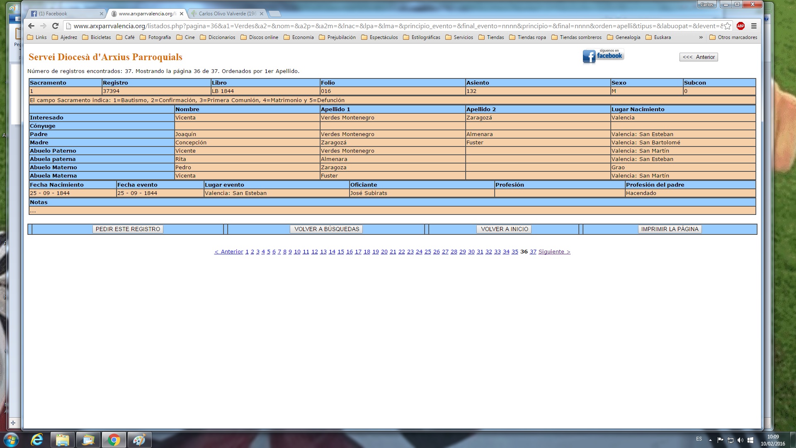
Task: Click the síguenos en Facebook badge
Action: pyautogui.click(x=603, y=56)
